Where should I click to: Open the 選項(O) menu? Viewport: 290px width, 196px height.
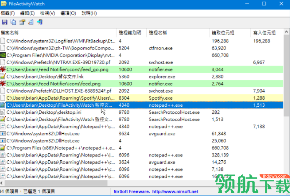(68, 13)
